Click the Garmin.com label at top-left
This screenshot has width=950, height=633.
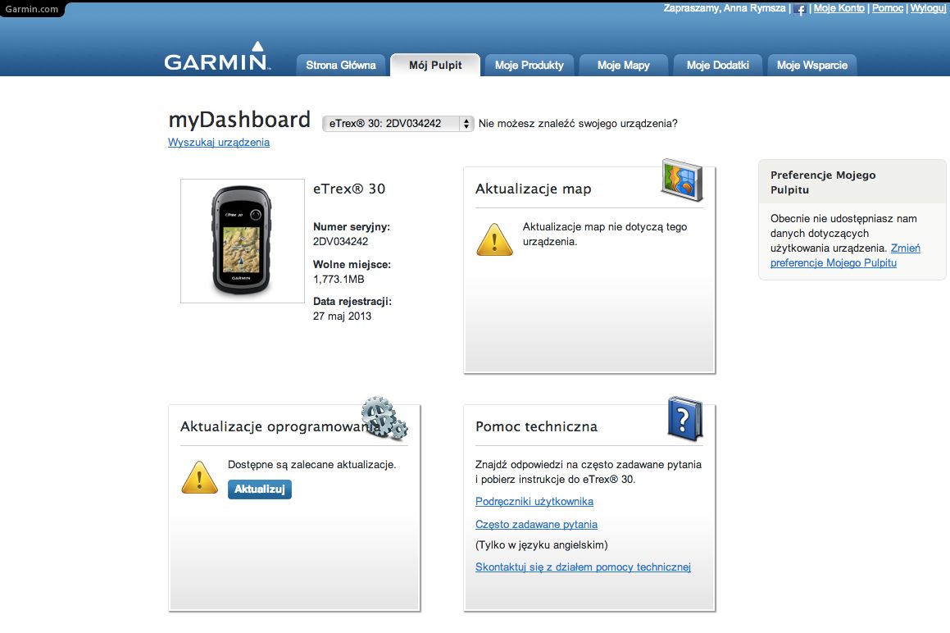(31, 9)
